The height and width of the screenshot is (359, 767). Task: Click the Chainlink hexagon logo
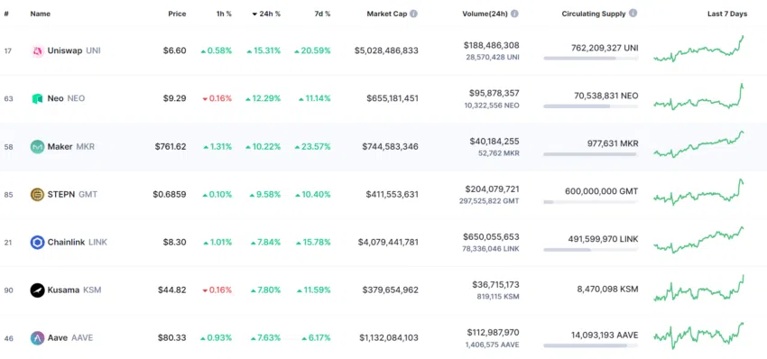point(38,242)
